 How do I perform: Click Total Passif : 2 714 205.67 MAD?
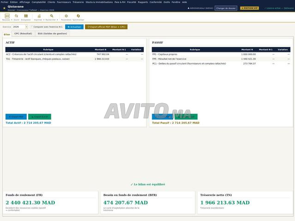coord(176,123)
